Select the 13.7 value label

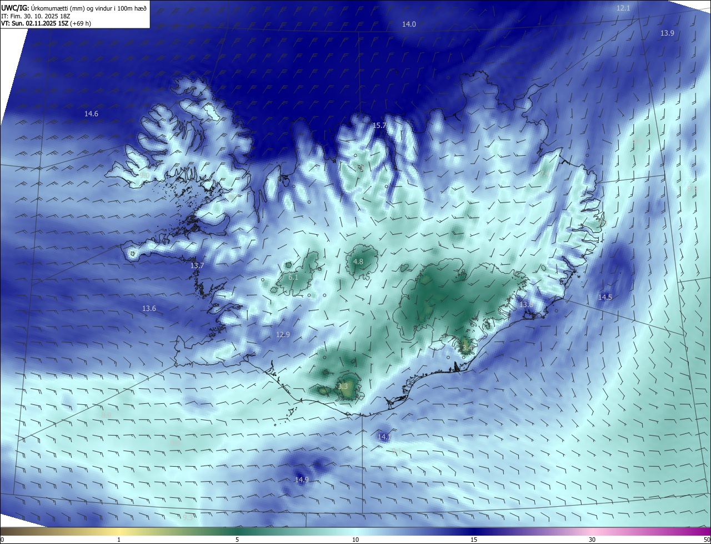click(197, 266)
